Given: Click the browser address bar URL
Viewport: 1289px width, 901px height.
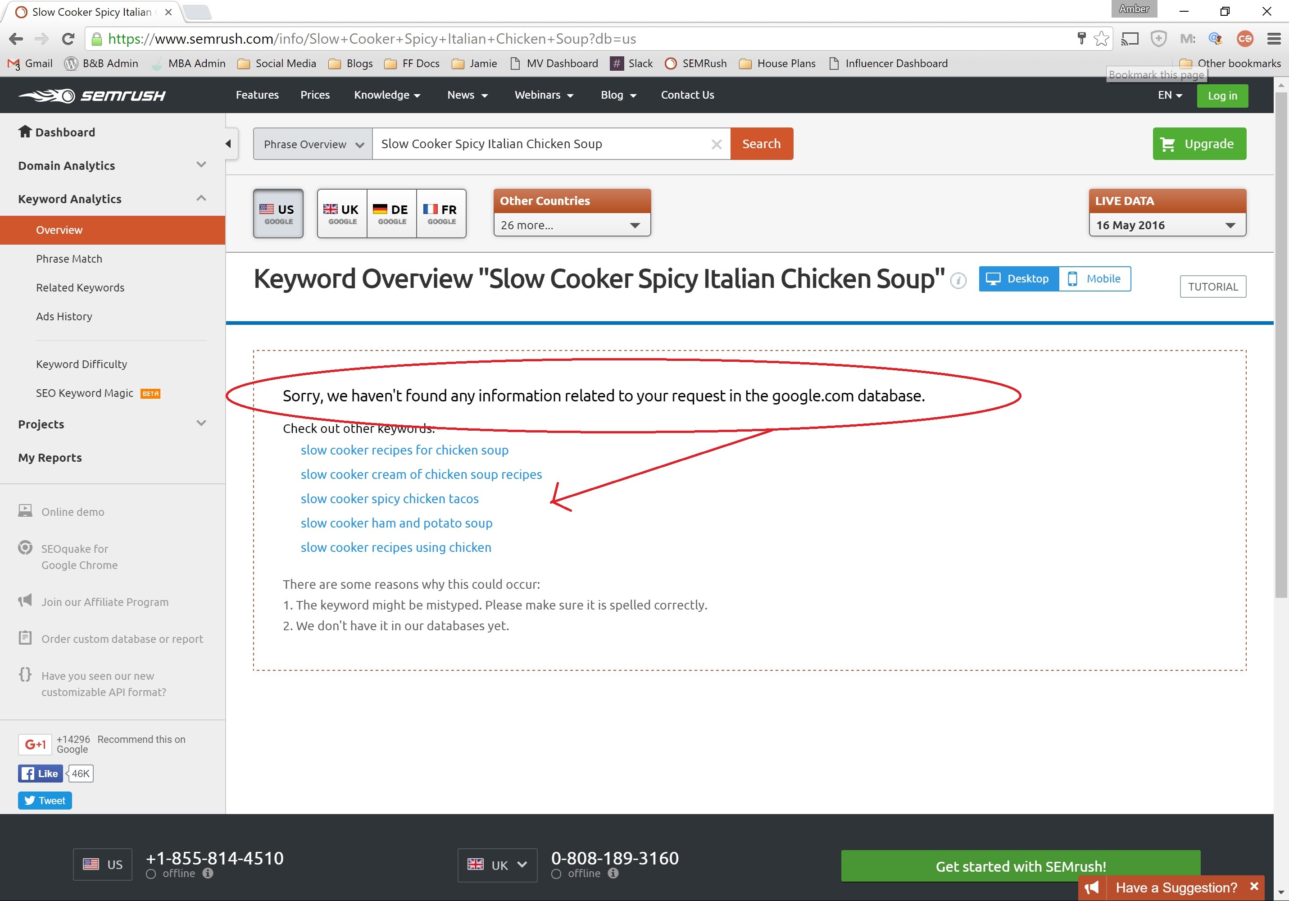Looking at the screenshot, I should 372,39.
